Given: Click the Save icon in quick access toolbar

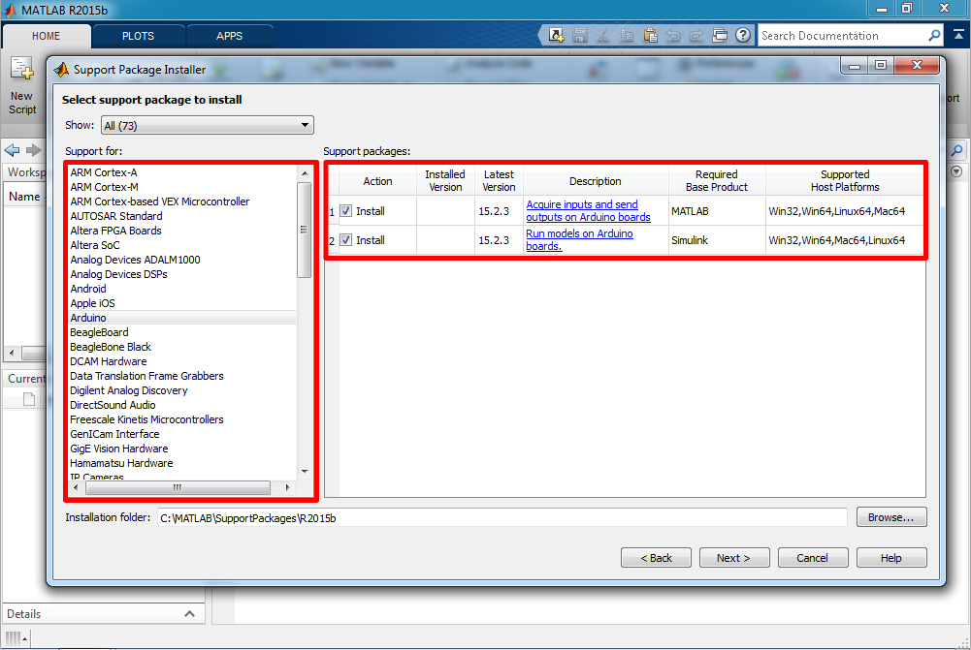Looking at the screenshot, I should 580,35.
